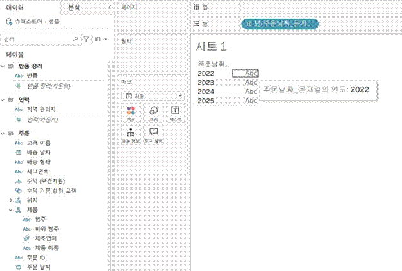Click the search magnifier icon in data pane

pyautogui.click(x=77, y=39)
